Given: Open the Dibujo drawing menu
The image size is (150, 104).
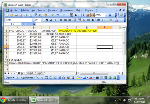Looking at the screenshot, I should 10,77.
